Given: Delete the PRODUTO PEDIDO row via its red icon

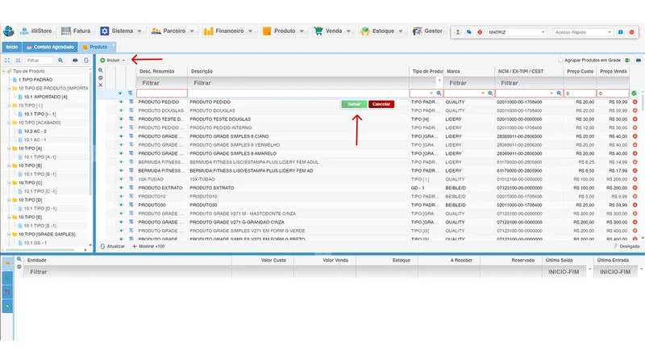Looking at the screenshot, I should point(635,102).
